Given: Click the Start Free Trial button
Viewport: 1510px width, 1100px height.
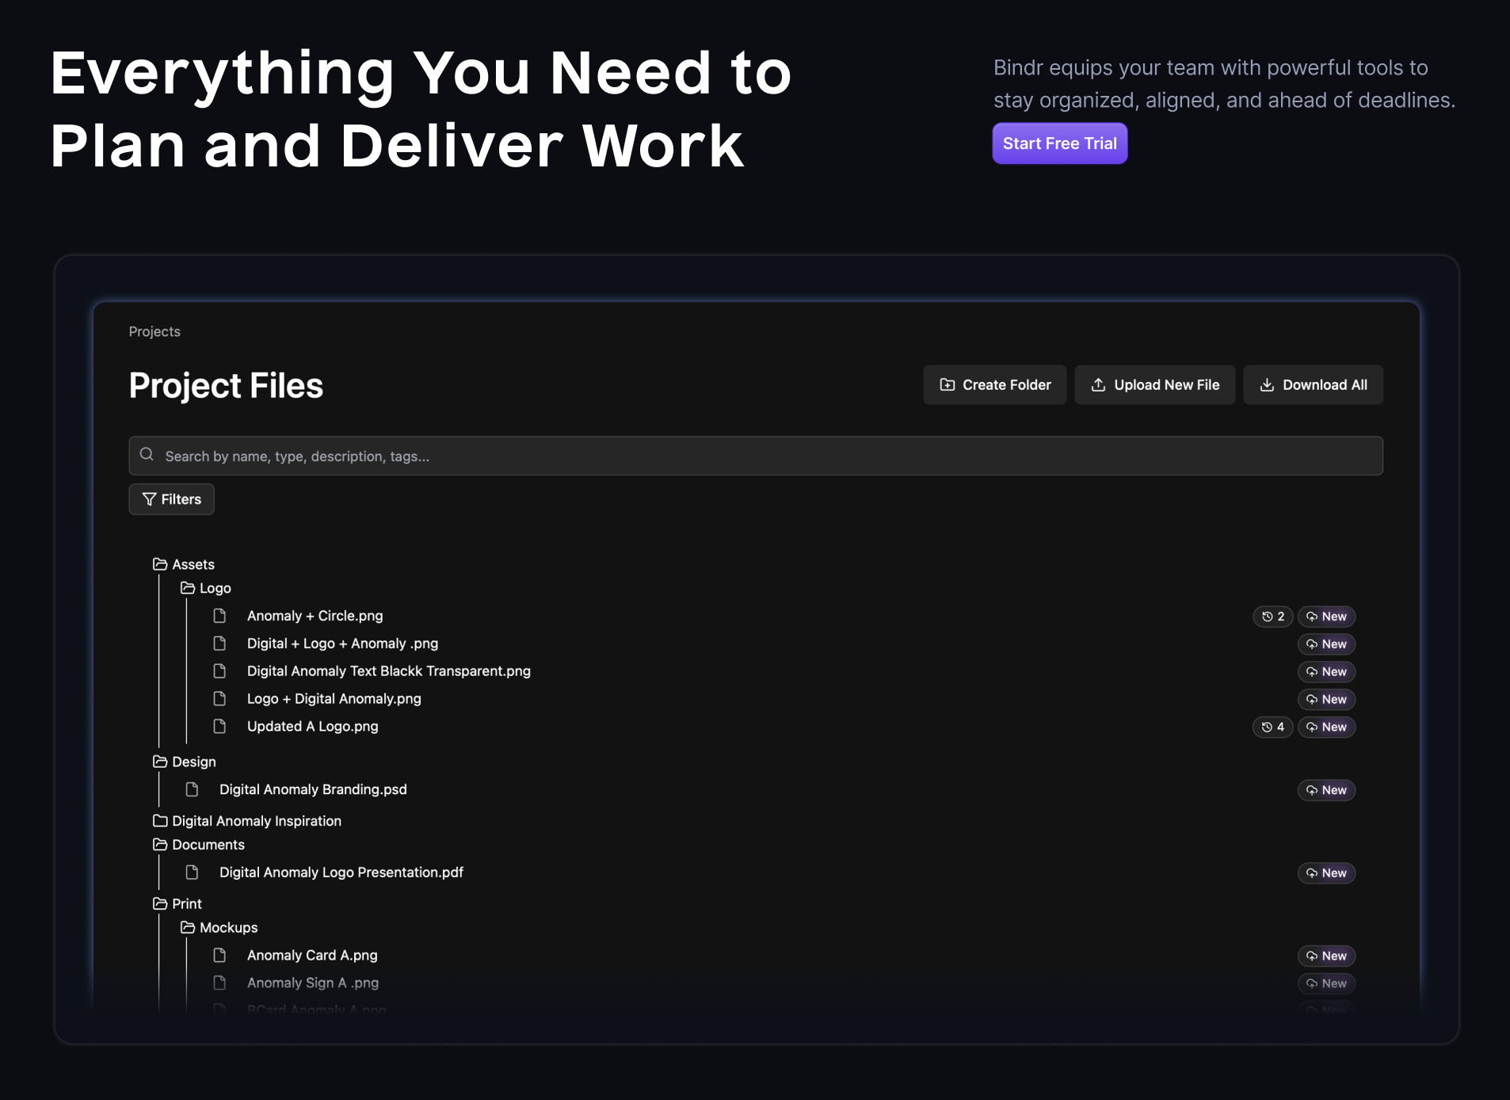Looking at the screenshot, I should (x=1059, y=143).
